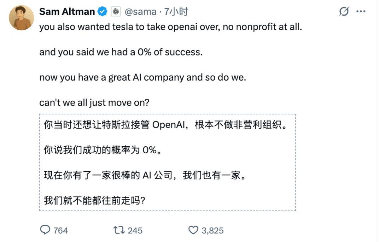Click the line mentioning tesla taking openai over
Image resolution: width=379 pixels, height=242 pixels.
[x=170, y=27]
